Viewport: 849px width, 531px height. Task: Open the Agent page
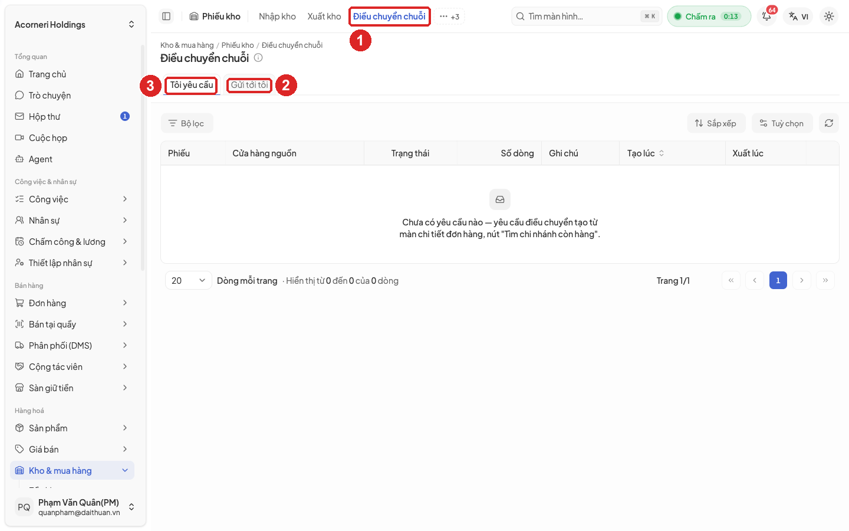(x=73, y=159)
